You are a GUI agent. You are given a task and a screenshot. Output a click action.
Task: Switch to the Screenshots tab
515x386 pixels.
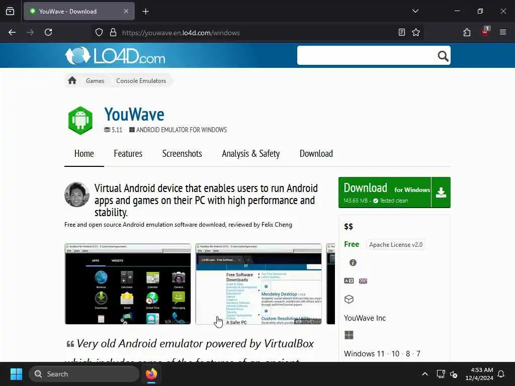click(182, 154)
